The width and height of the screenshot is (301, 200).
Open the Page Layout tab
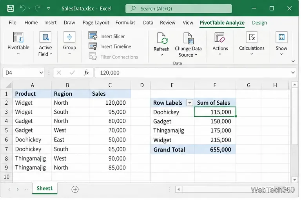96,23
